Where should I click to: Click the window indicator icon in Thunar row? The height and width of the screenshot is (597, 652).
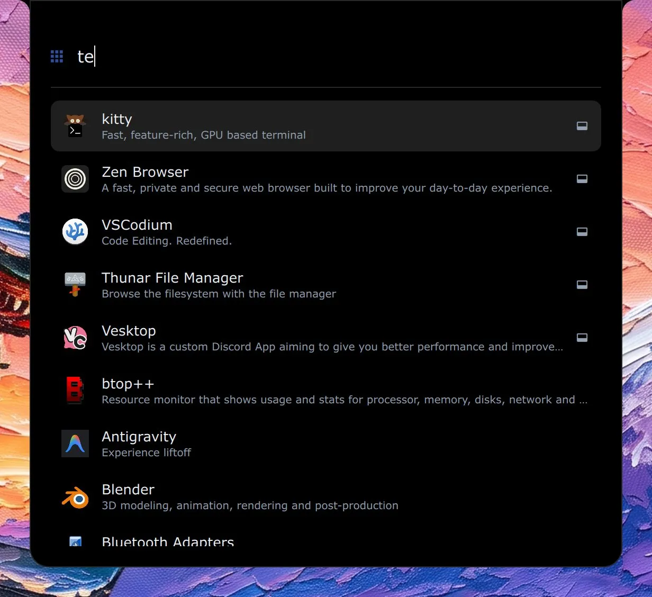click(582, 285)
